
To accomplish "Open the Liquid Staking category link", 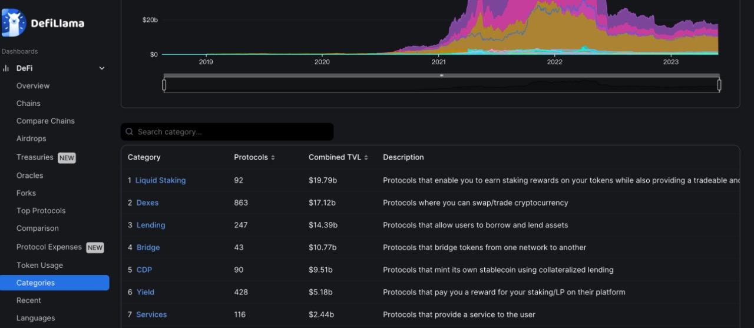I will [x=160, y=180].
